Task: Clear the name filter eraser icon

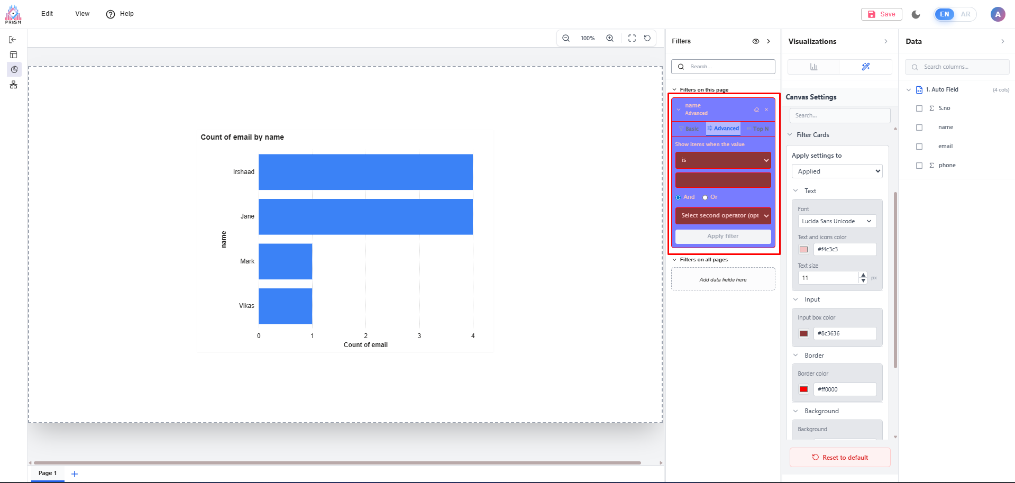Action: 756,110
